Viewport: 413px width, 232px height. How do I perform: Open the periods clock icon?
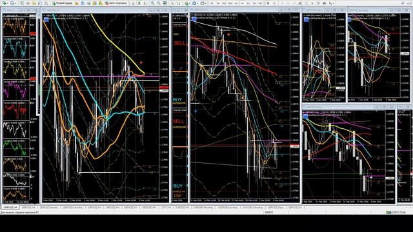(x=194, y=3)
